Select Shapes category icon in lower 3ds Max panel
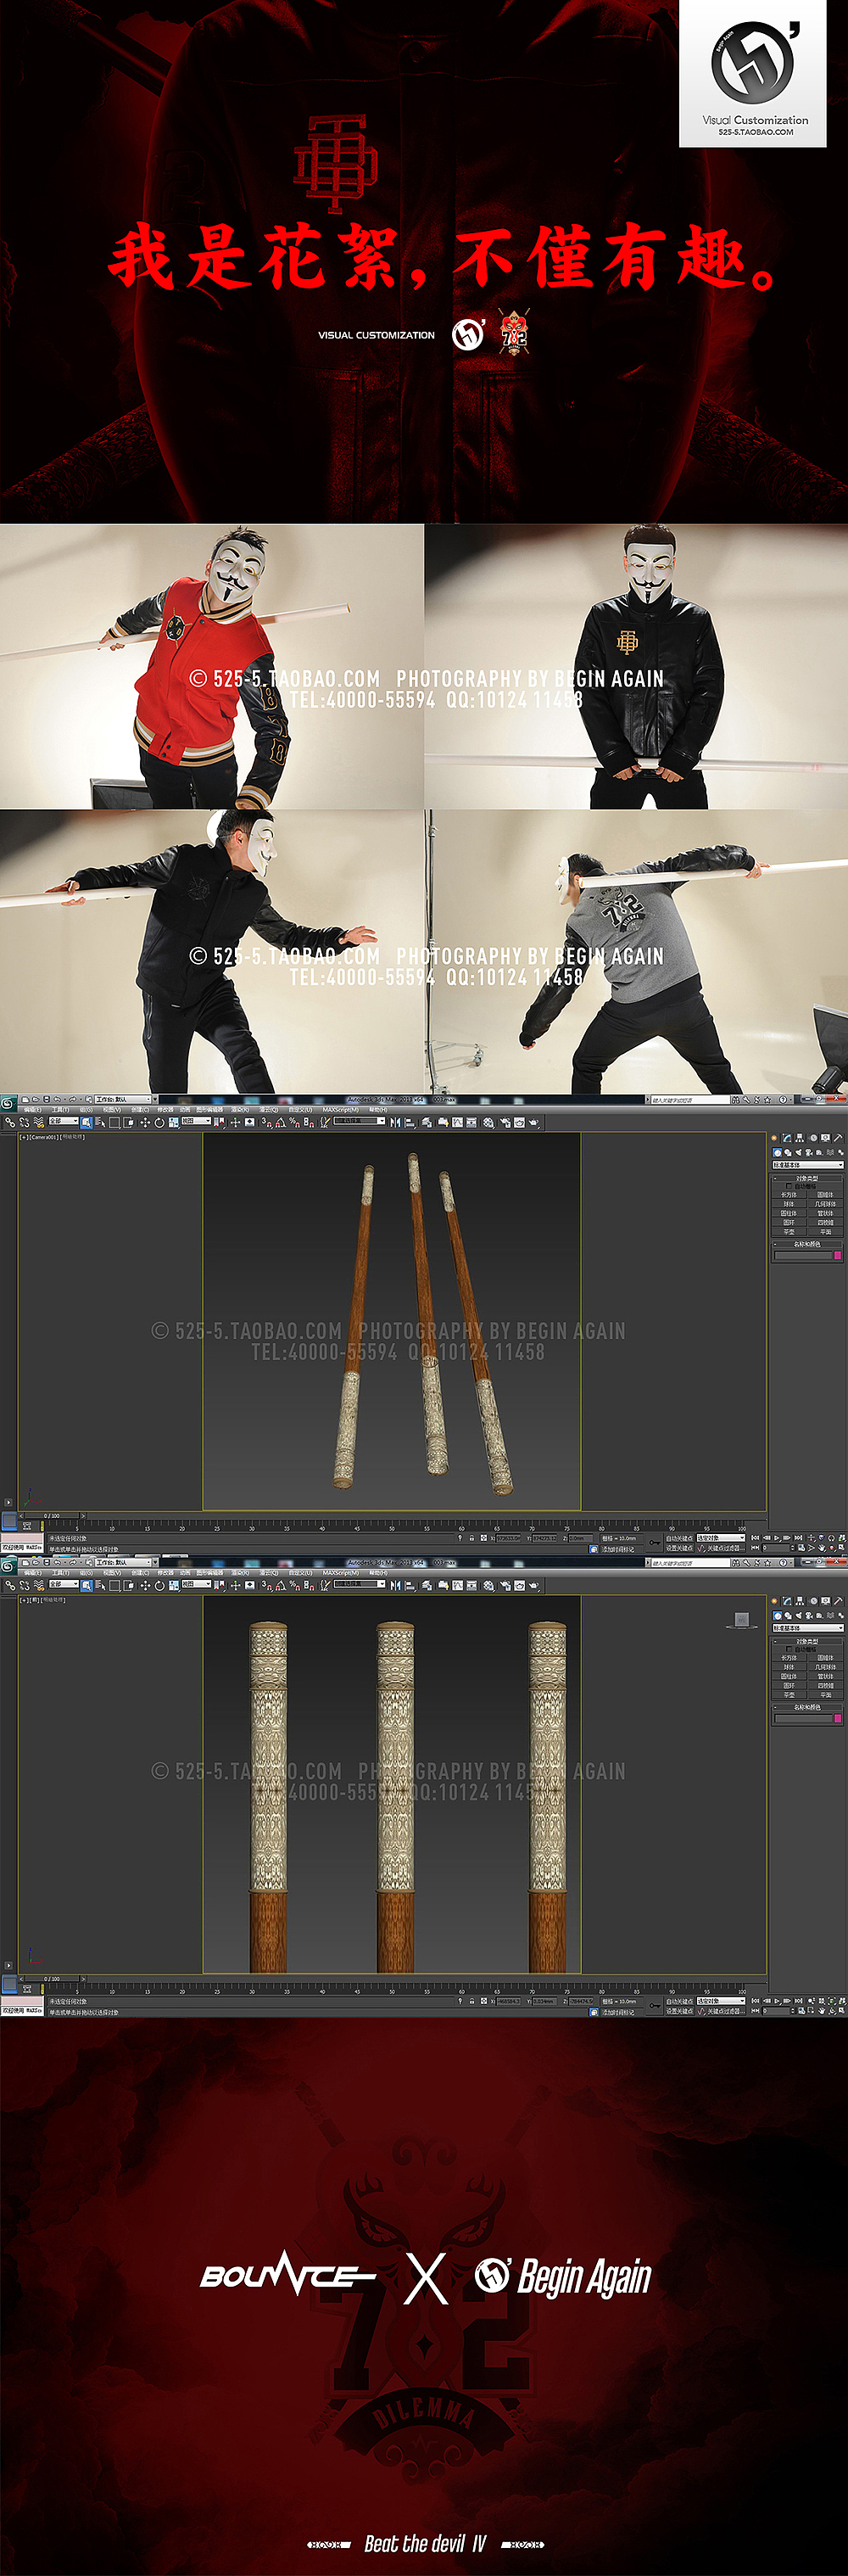This screenshot has width=848, height=2576. (788, 1616)
